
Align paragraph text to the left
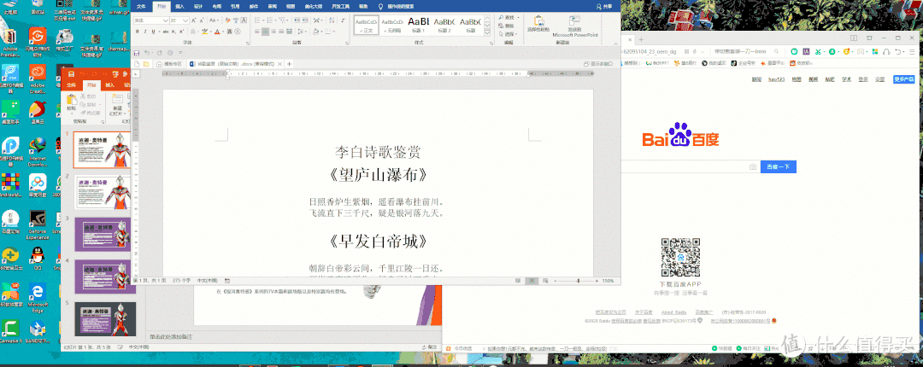coord(256,32)
